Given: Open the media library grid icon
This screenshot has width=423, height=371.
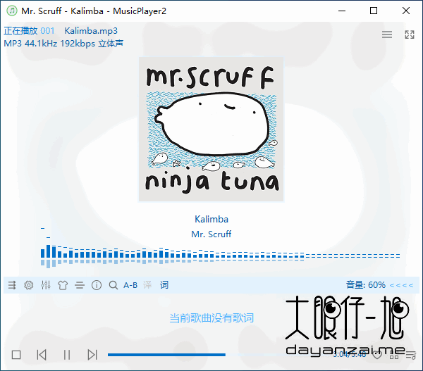Looking at the screenshot, I should (394, 355).
